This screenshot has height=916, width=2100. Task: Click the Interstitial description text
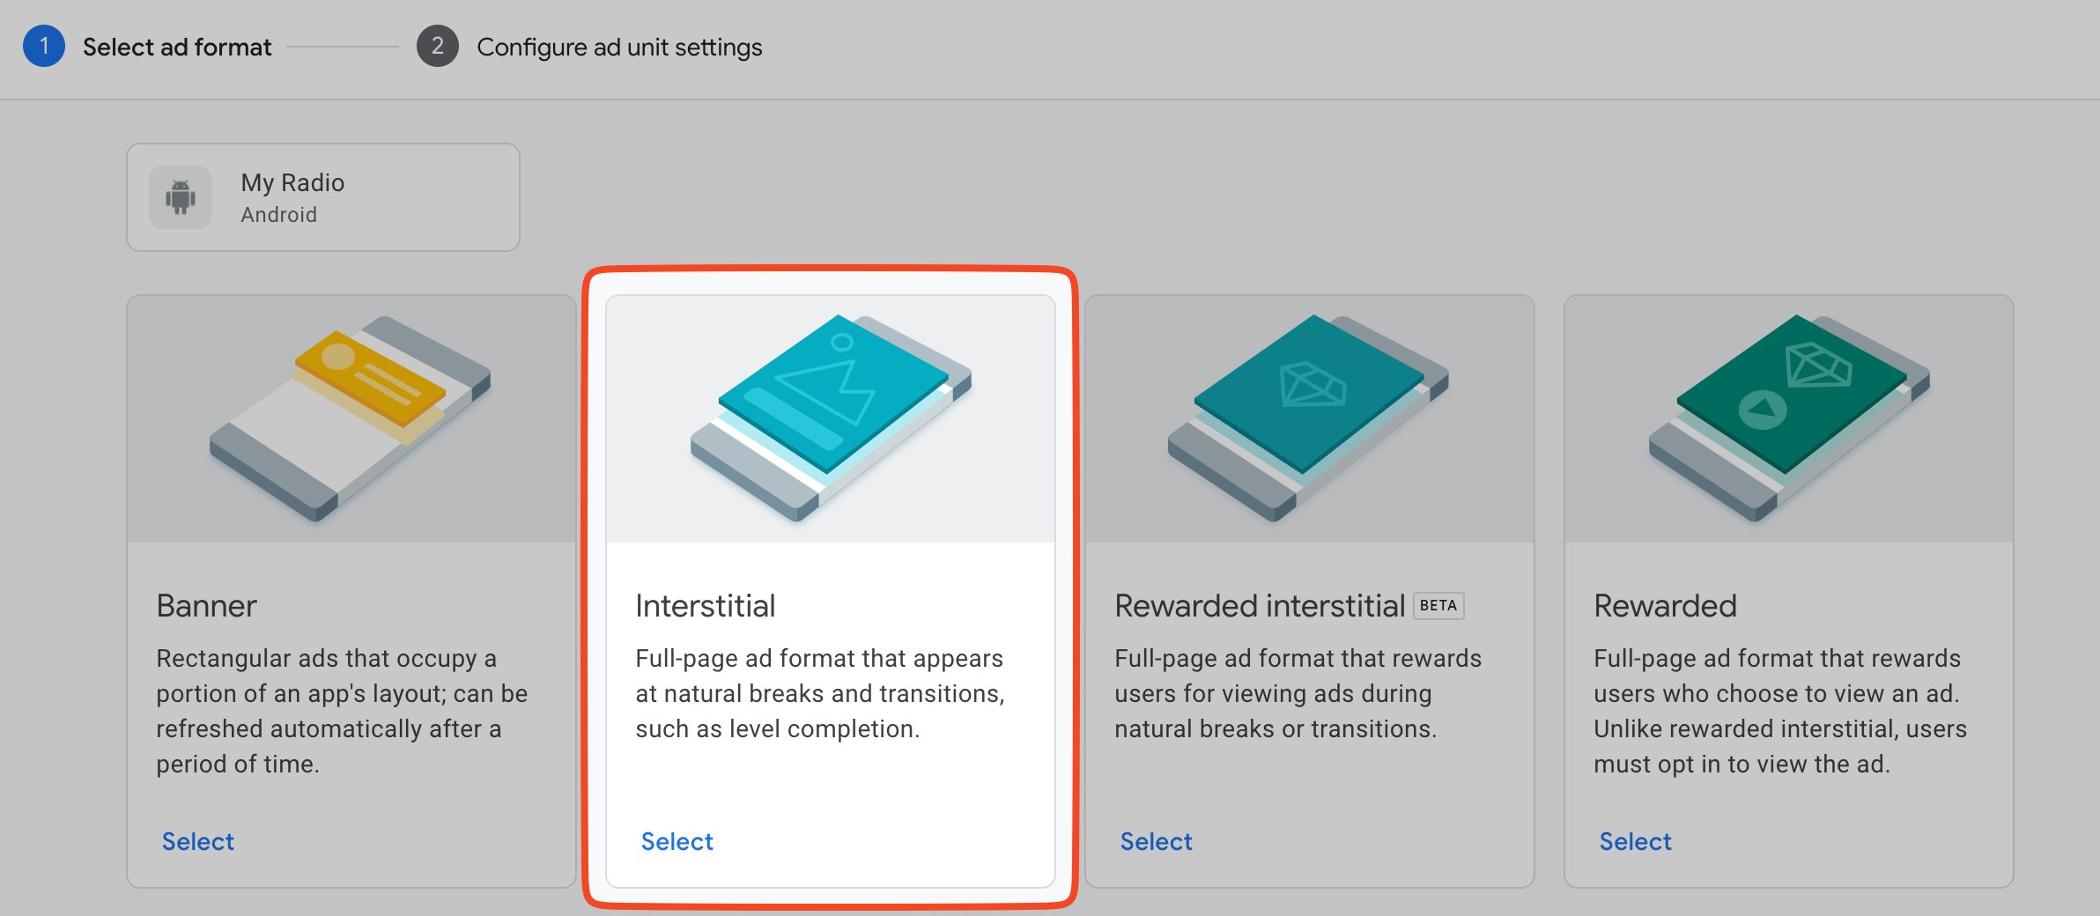pyautogui.click(x=820, y=694)
